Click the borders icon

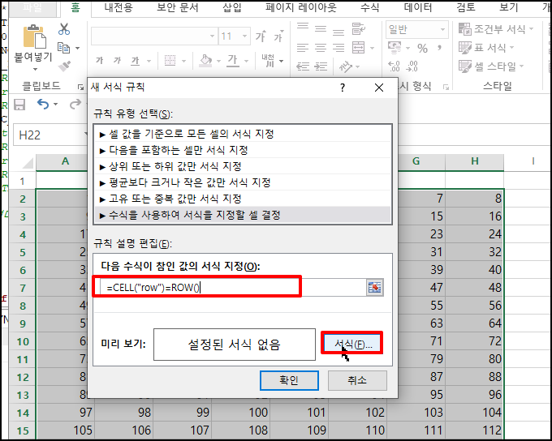[x=170, y=61]
